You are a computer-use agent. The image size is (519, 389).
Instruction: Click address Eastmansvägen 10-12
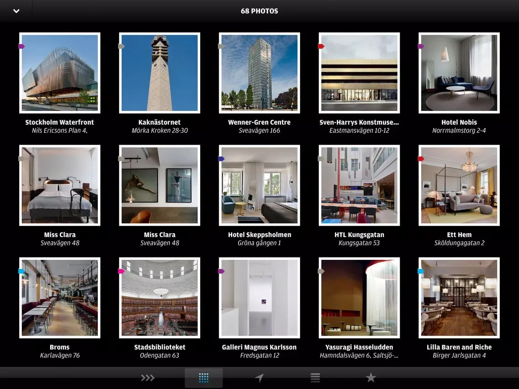[x=359, y=131]
